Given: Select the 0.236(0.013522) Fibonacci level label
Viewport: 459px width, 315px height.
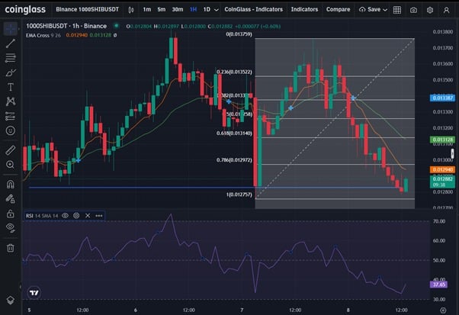Looking at the screenshot, I should click(x=234, y=72).
